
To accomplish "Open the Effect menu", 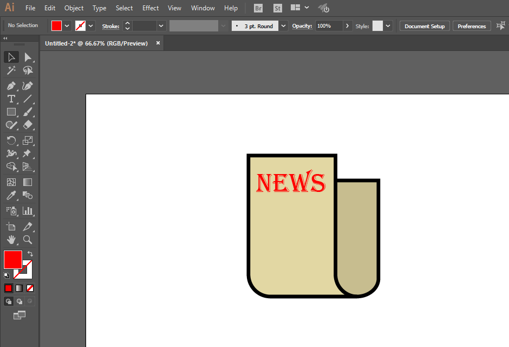I will [151, 8].
